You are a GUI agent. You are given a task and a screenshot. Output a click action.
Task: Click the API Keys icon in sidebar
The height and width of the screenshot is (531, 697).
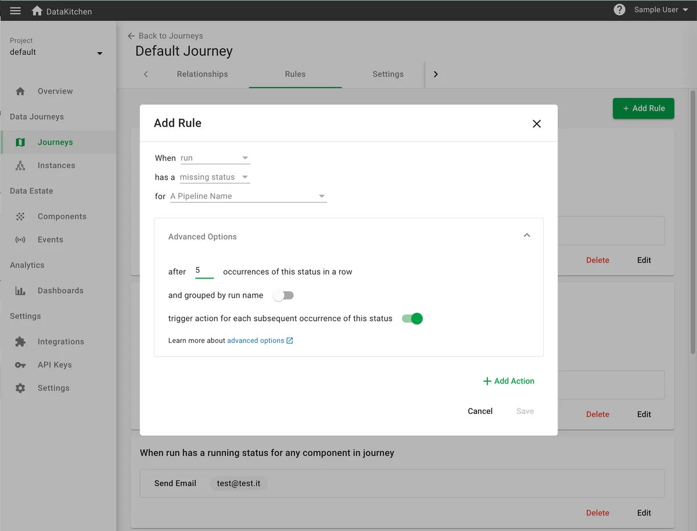tap(20, 364)
